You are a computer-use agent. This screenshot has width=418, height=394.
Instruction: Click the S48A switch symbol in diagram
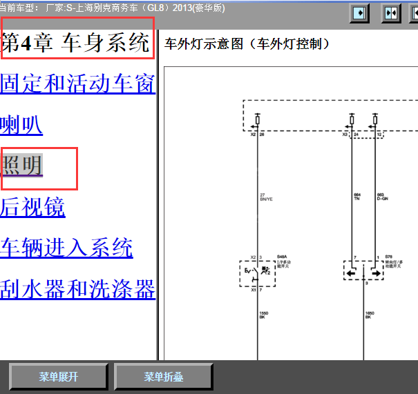257,274
